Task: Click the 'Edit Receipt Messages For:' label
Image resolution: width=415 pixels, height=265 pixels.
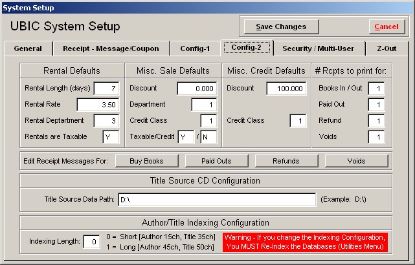Action: pyautogui.click(x=65, y=161)
